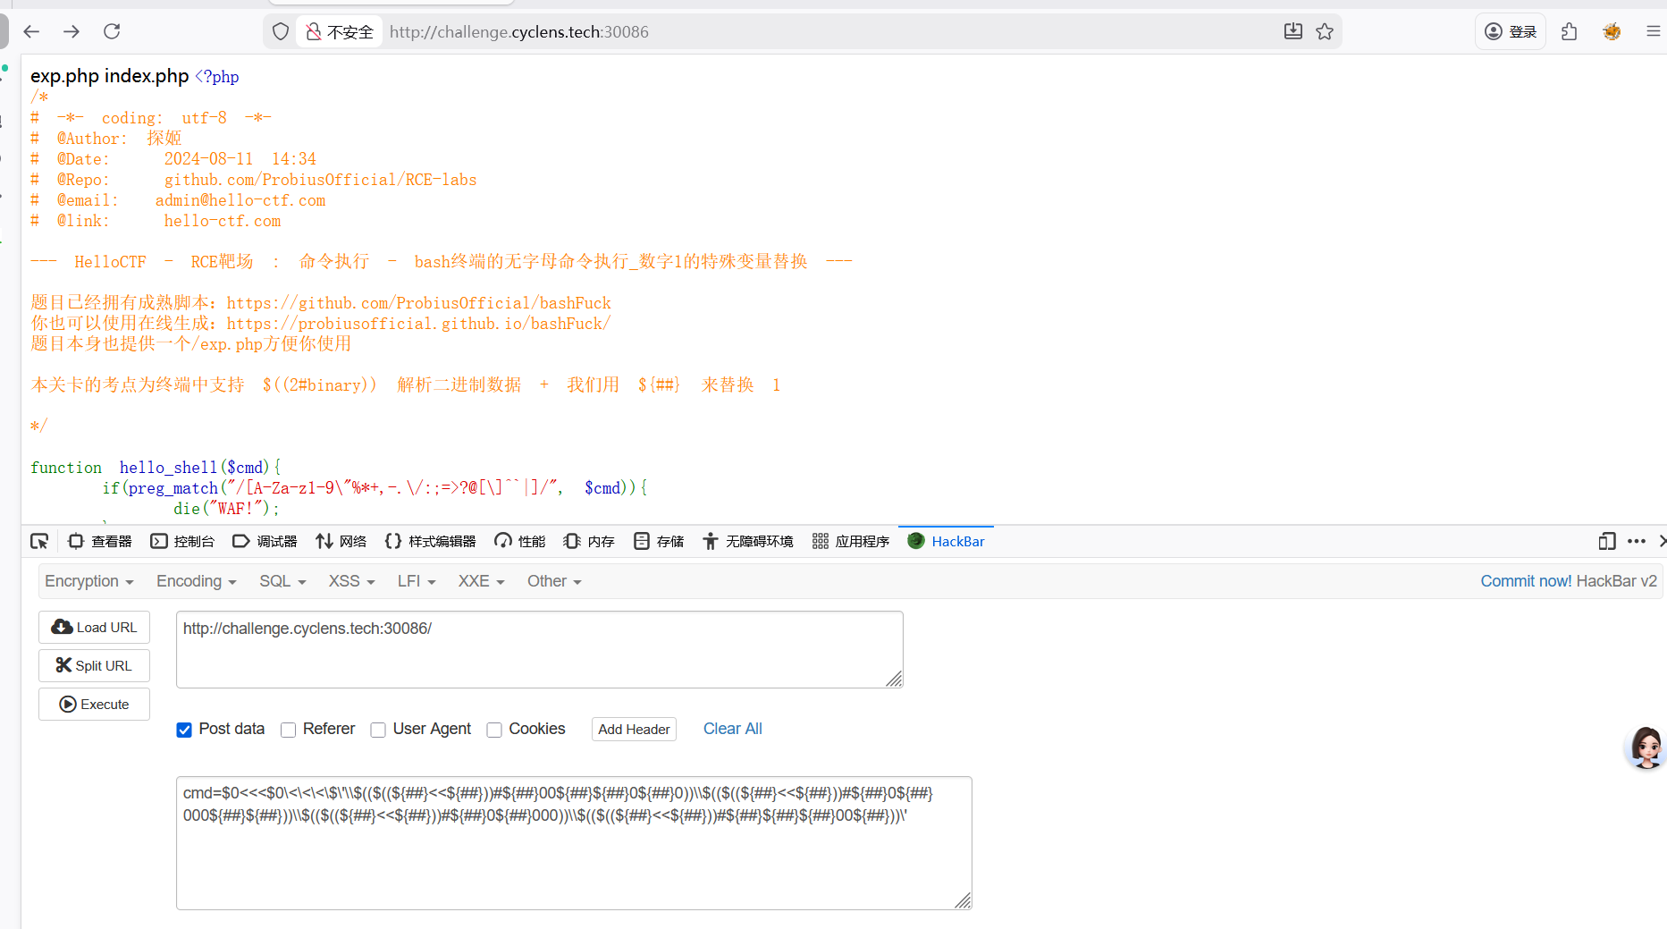Open the 网络 network tab
Image resolution: width=1667 pixels, height=929 pixels.
click(x=341, y=541)
